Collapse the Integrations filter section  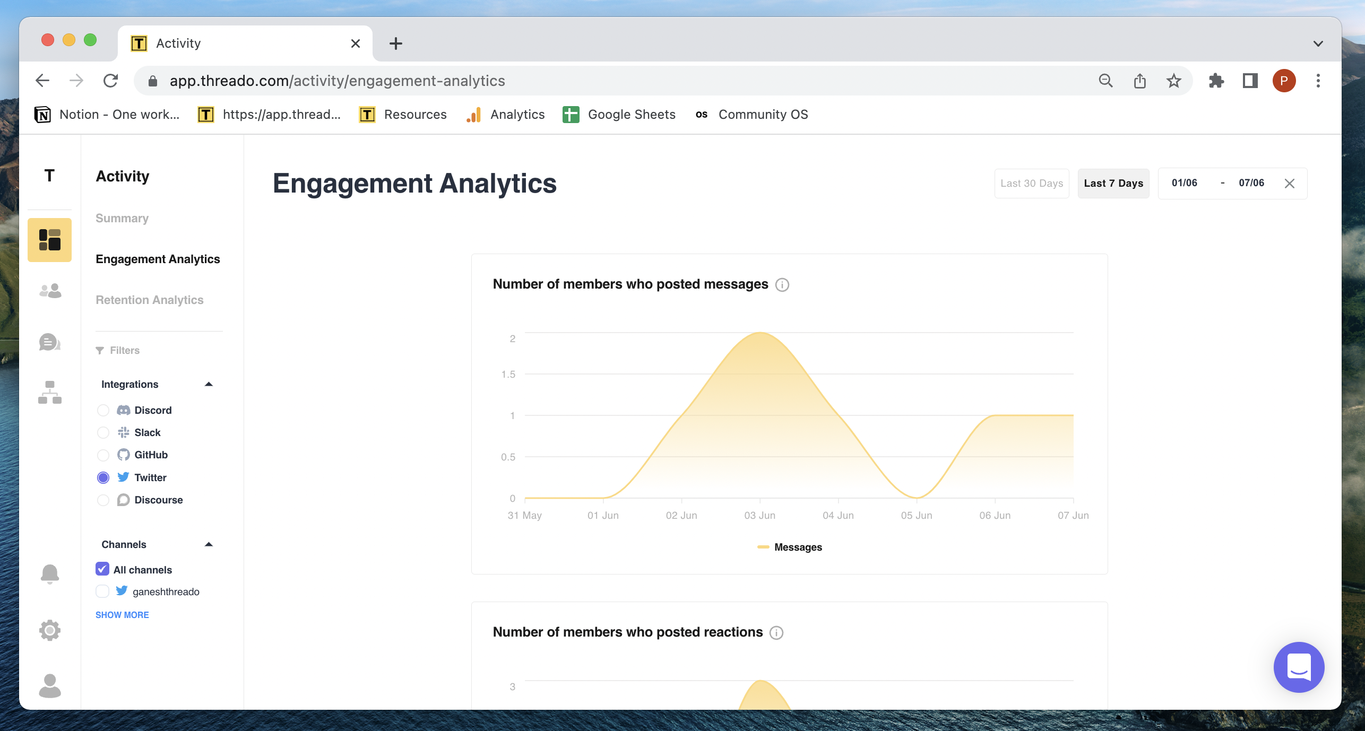(209, 384)
